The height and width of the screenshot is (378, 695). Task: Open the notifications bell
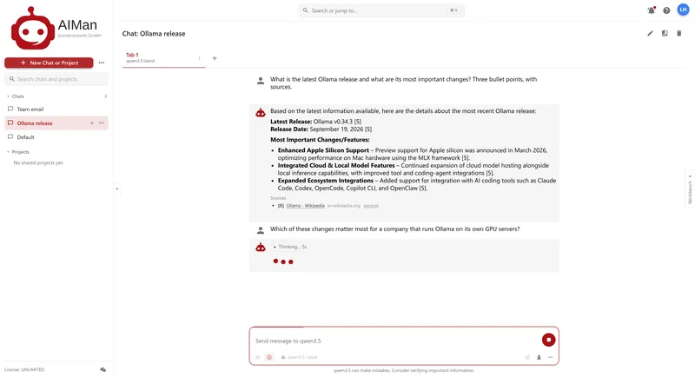point(651,10)
